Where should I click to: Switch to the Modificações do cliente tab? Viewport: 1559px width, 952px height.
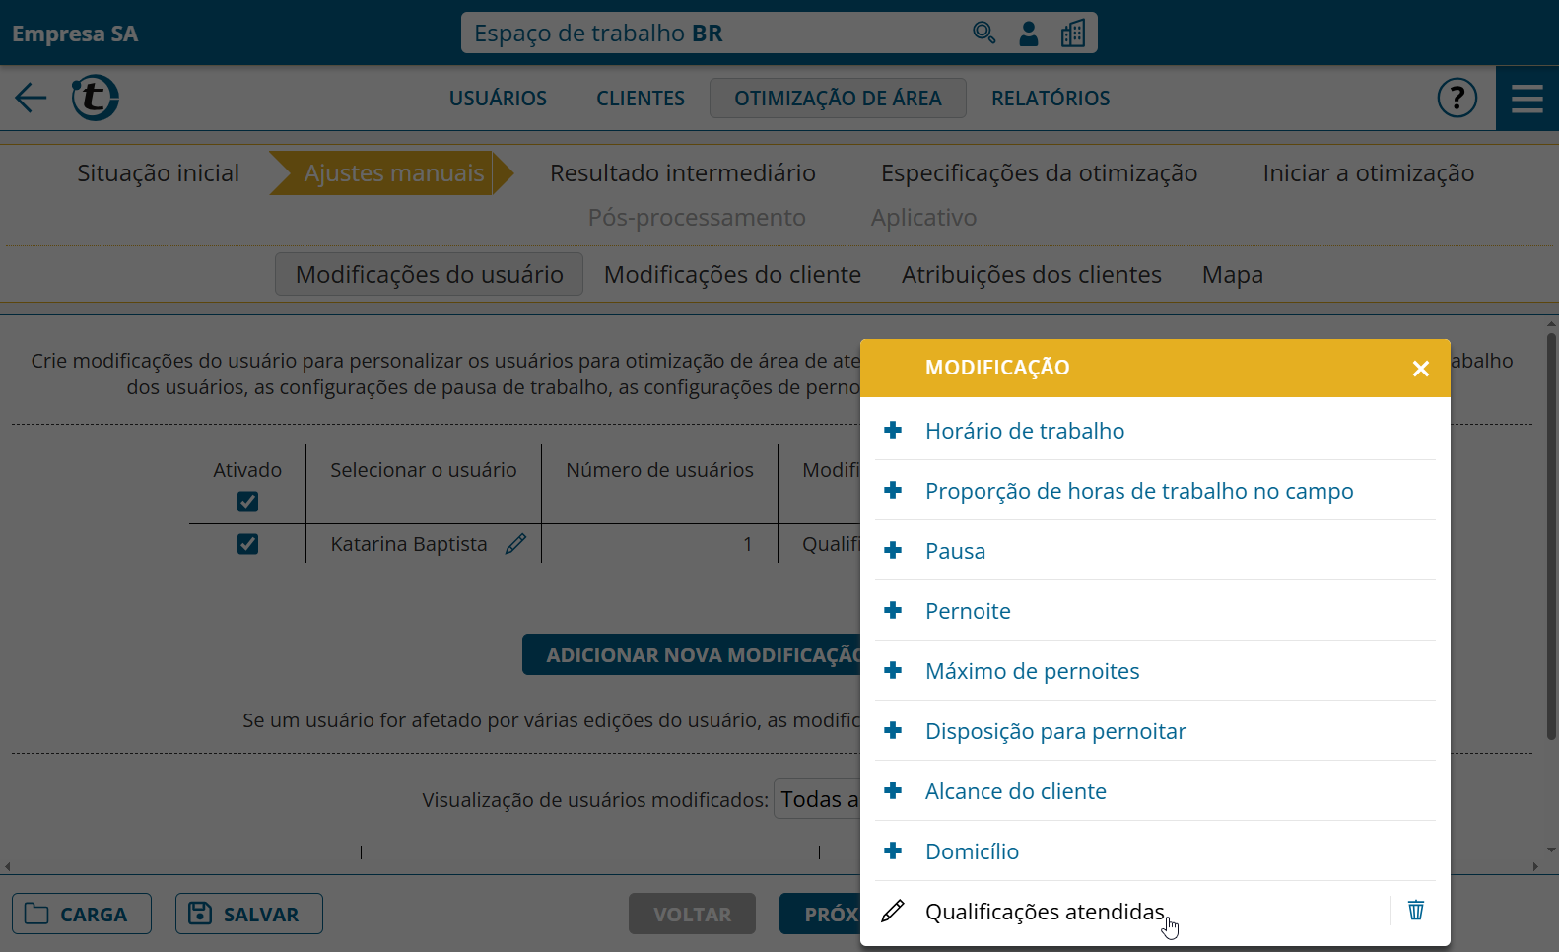pyautogui.click(x=732, y=274)
